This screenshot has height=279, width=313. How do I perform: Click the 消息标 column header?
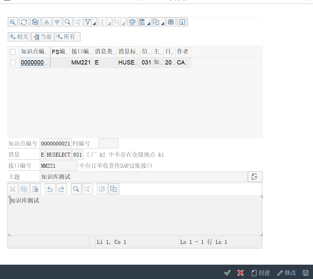(x=129, y=52)
